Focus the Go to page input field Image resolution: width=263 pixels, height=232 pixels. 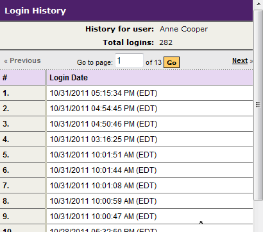129,60
